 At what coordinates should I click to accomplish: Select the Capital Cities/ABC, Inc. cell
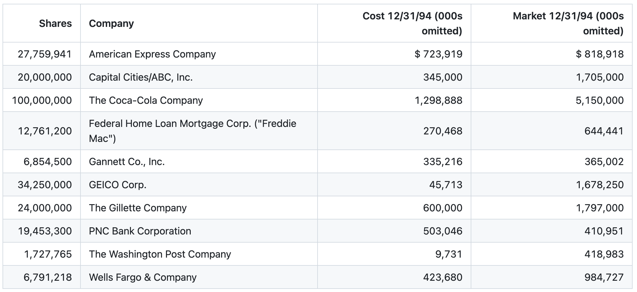pos(141,77)
